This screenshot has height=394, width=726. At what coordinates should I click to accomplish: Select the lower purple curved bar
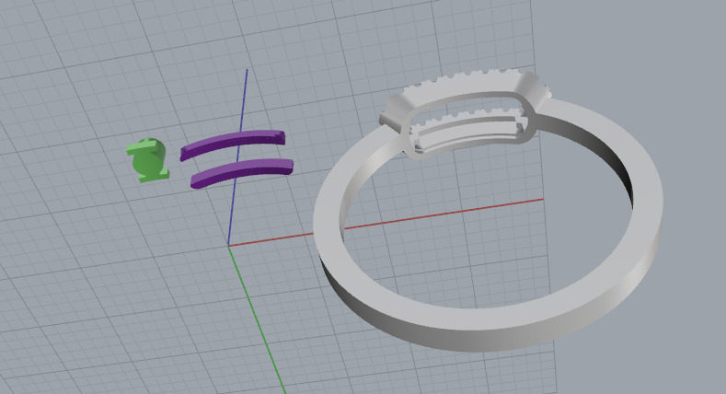pos(242,172)
